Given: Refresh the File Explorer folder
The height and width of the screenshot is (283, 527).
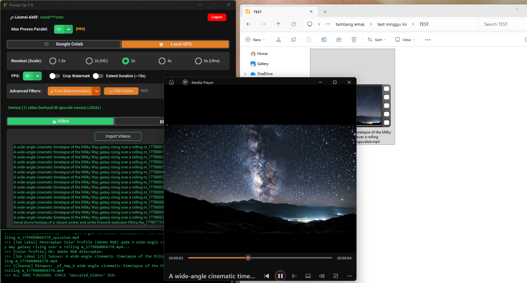Looking at the screenshot, I should pyautogui.click(x=294, y=24).
